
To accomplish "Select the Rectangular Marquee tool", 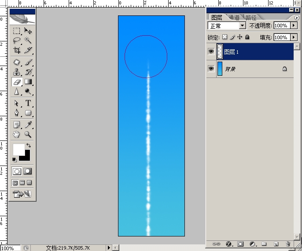I will click(x=17, y=31).
